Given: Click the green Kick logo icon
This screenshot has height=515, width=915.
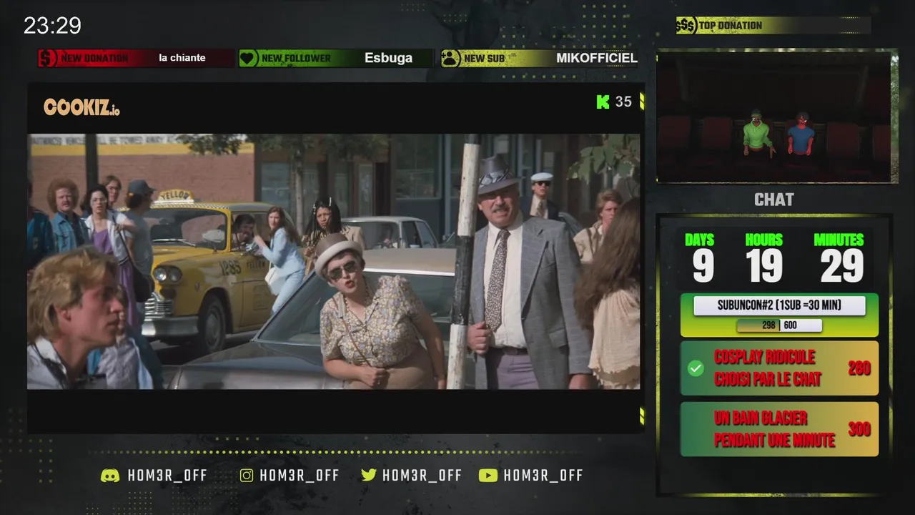Looking at the screenshot, I should [x=603, y=102].
